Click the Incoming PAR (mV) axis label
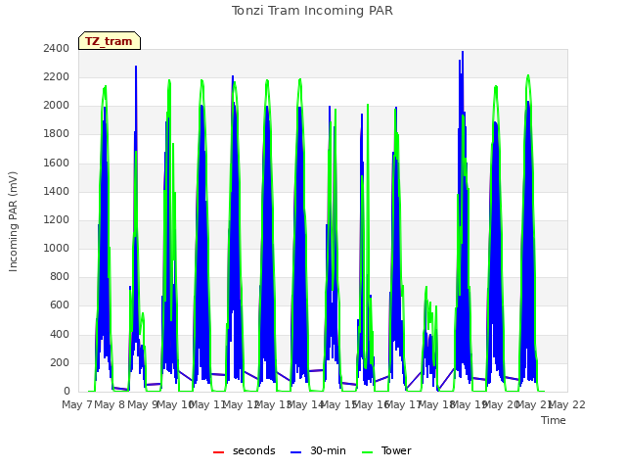Viewport: 626px width, 470px height. pos(13,222)
